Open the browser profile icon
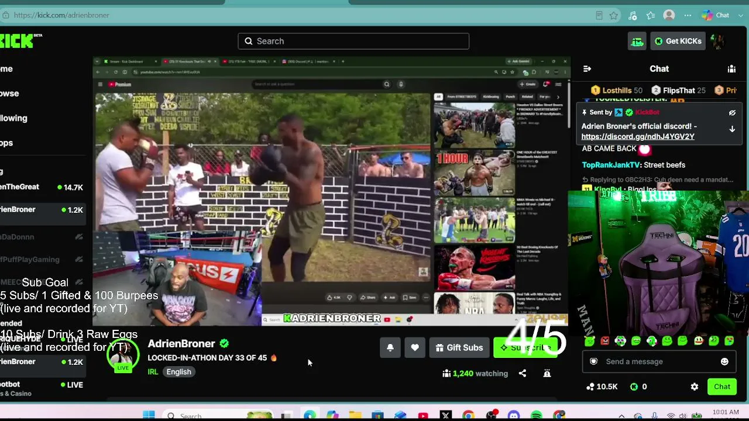Screen dimensions: 749x421 pyautogui.click(x=669, y=15)
